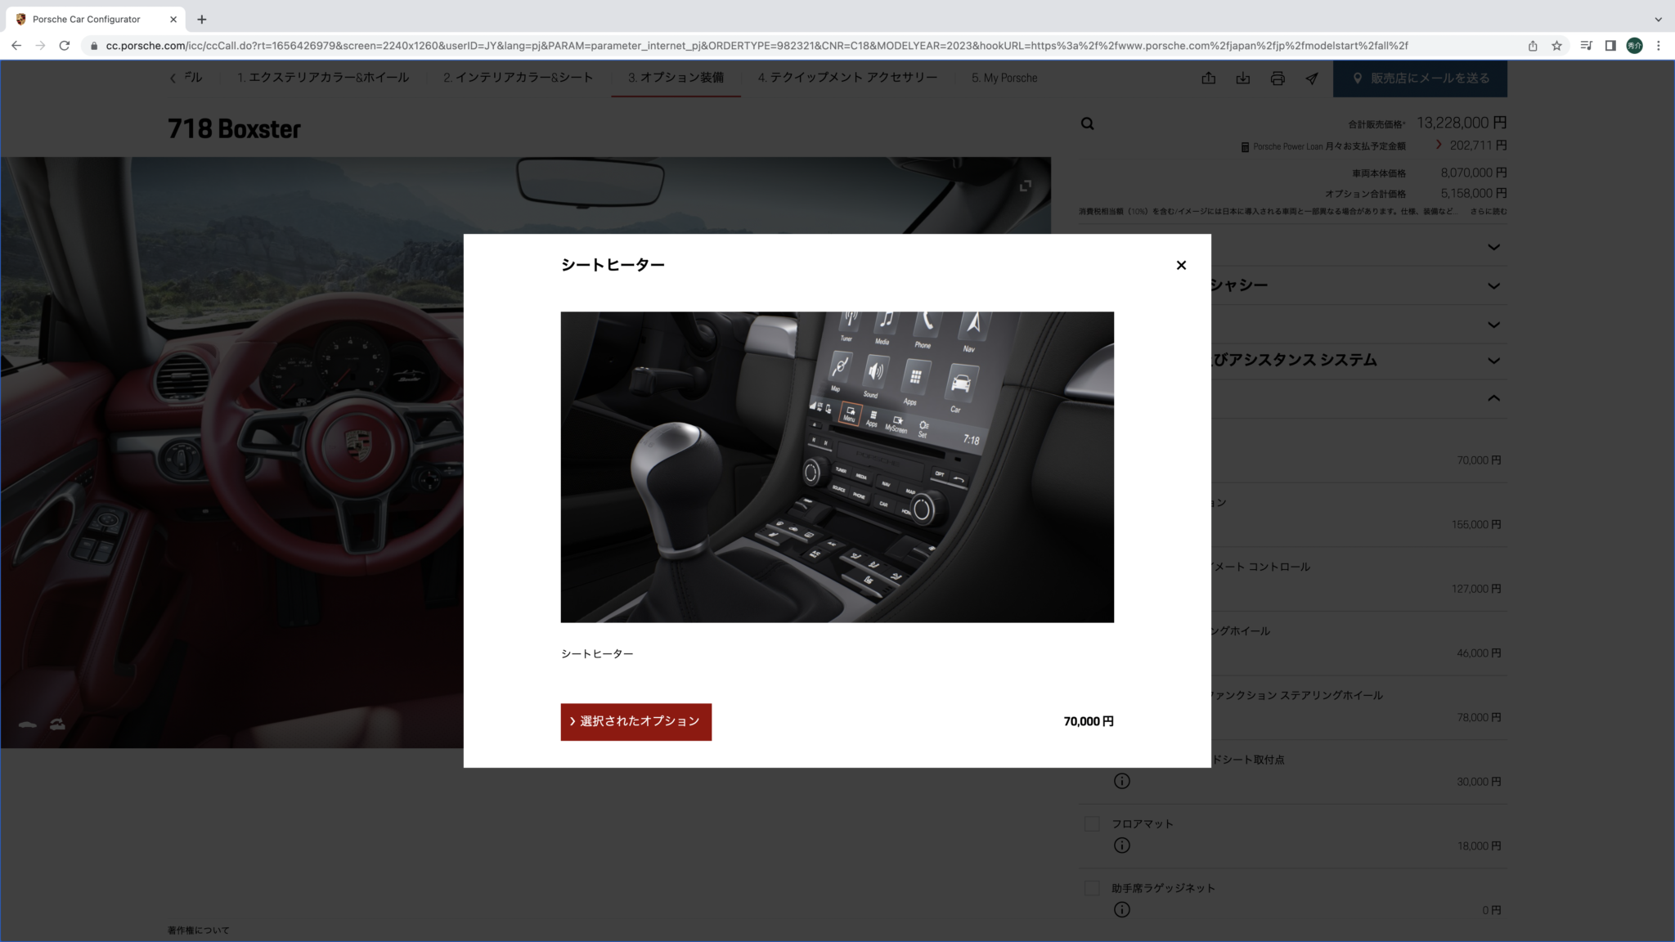The height and width of the screenshot is (942, 1675).
Task: Close the シートヒーター dialog
Action: [1180, 265]
